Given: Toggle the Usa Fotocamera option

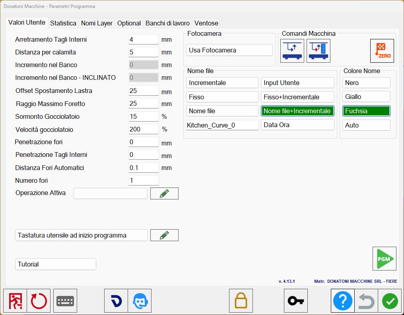Looking at the screenshot, I should click(229, 50).
